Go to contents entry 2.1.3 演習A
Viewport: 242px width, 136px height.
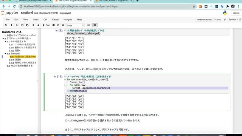pos(15,51)
